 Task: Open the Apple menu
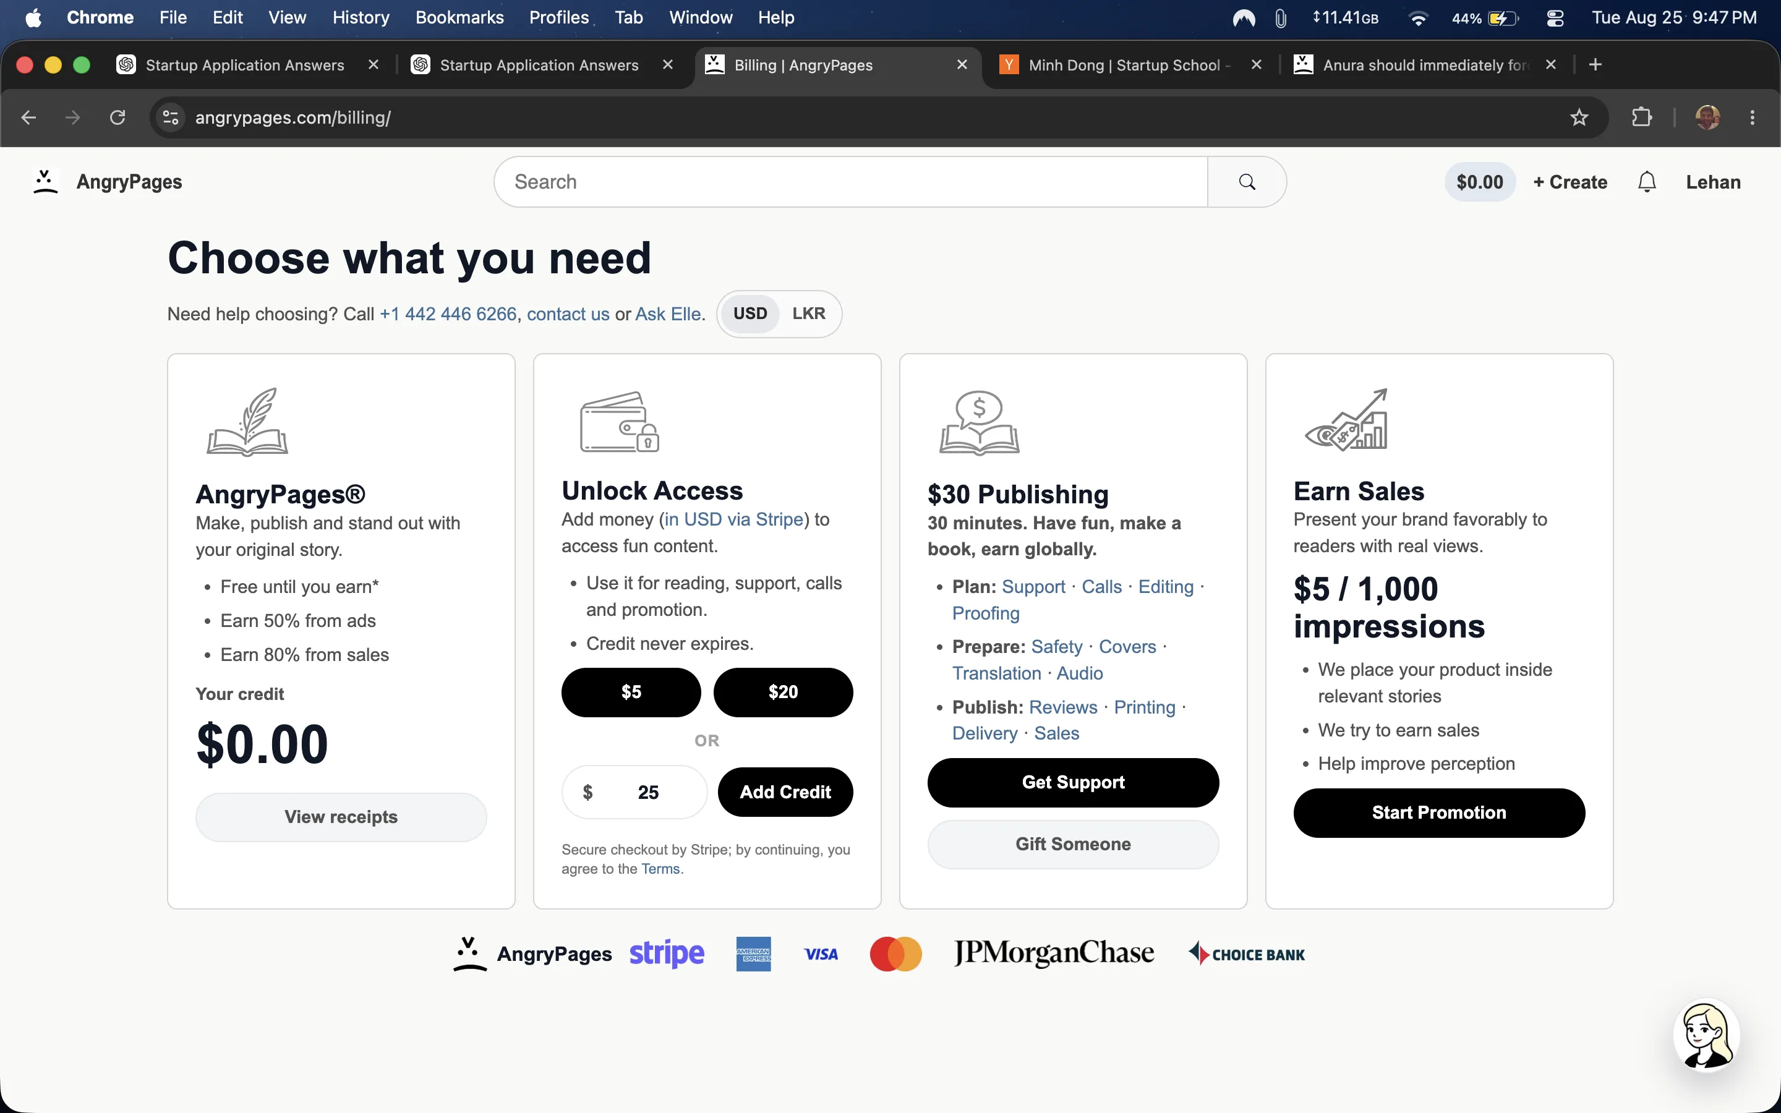(33, 18)
